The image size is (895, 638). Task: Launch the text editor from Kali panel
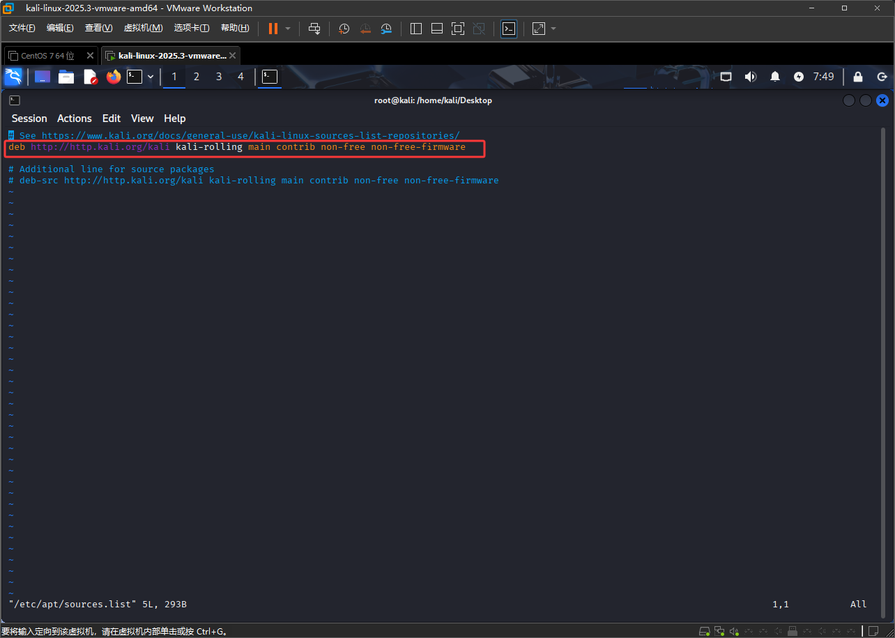[91, 77]
